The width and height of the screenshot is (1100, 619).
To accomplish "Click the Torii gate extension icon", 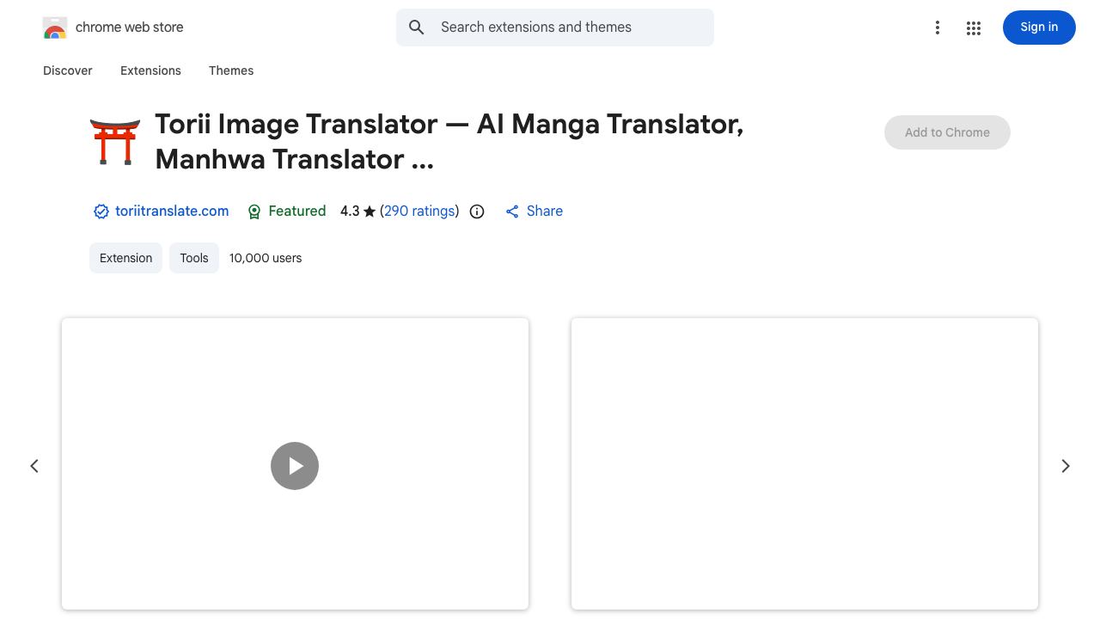I will pyautogui.click(x=115, y=142).
